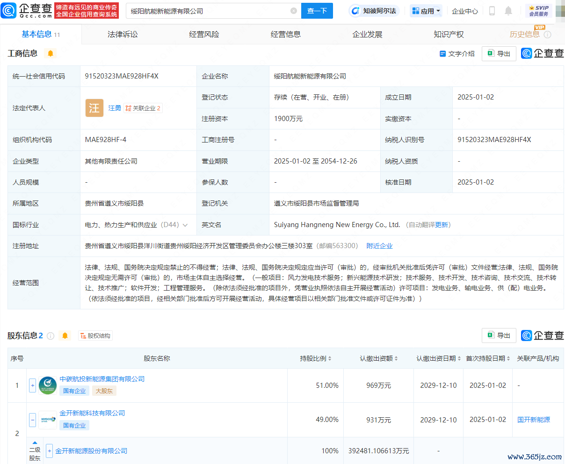565x464 pixels.
Task: Open 金开新能科技有限公司 link
Action: pos(92,413)
